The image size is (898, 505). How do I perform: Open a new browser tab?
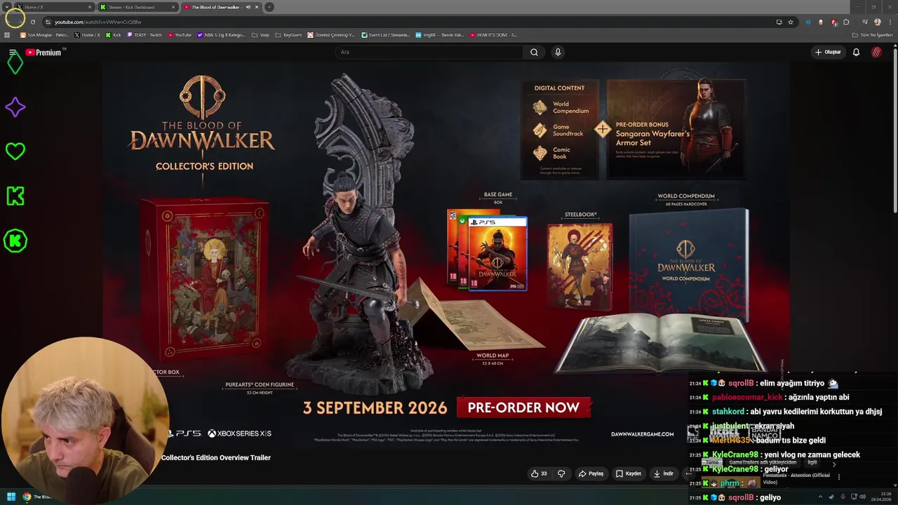[269, 7]
